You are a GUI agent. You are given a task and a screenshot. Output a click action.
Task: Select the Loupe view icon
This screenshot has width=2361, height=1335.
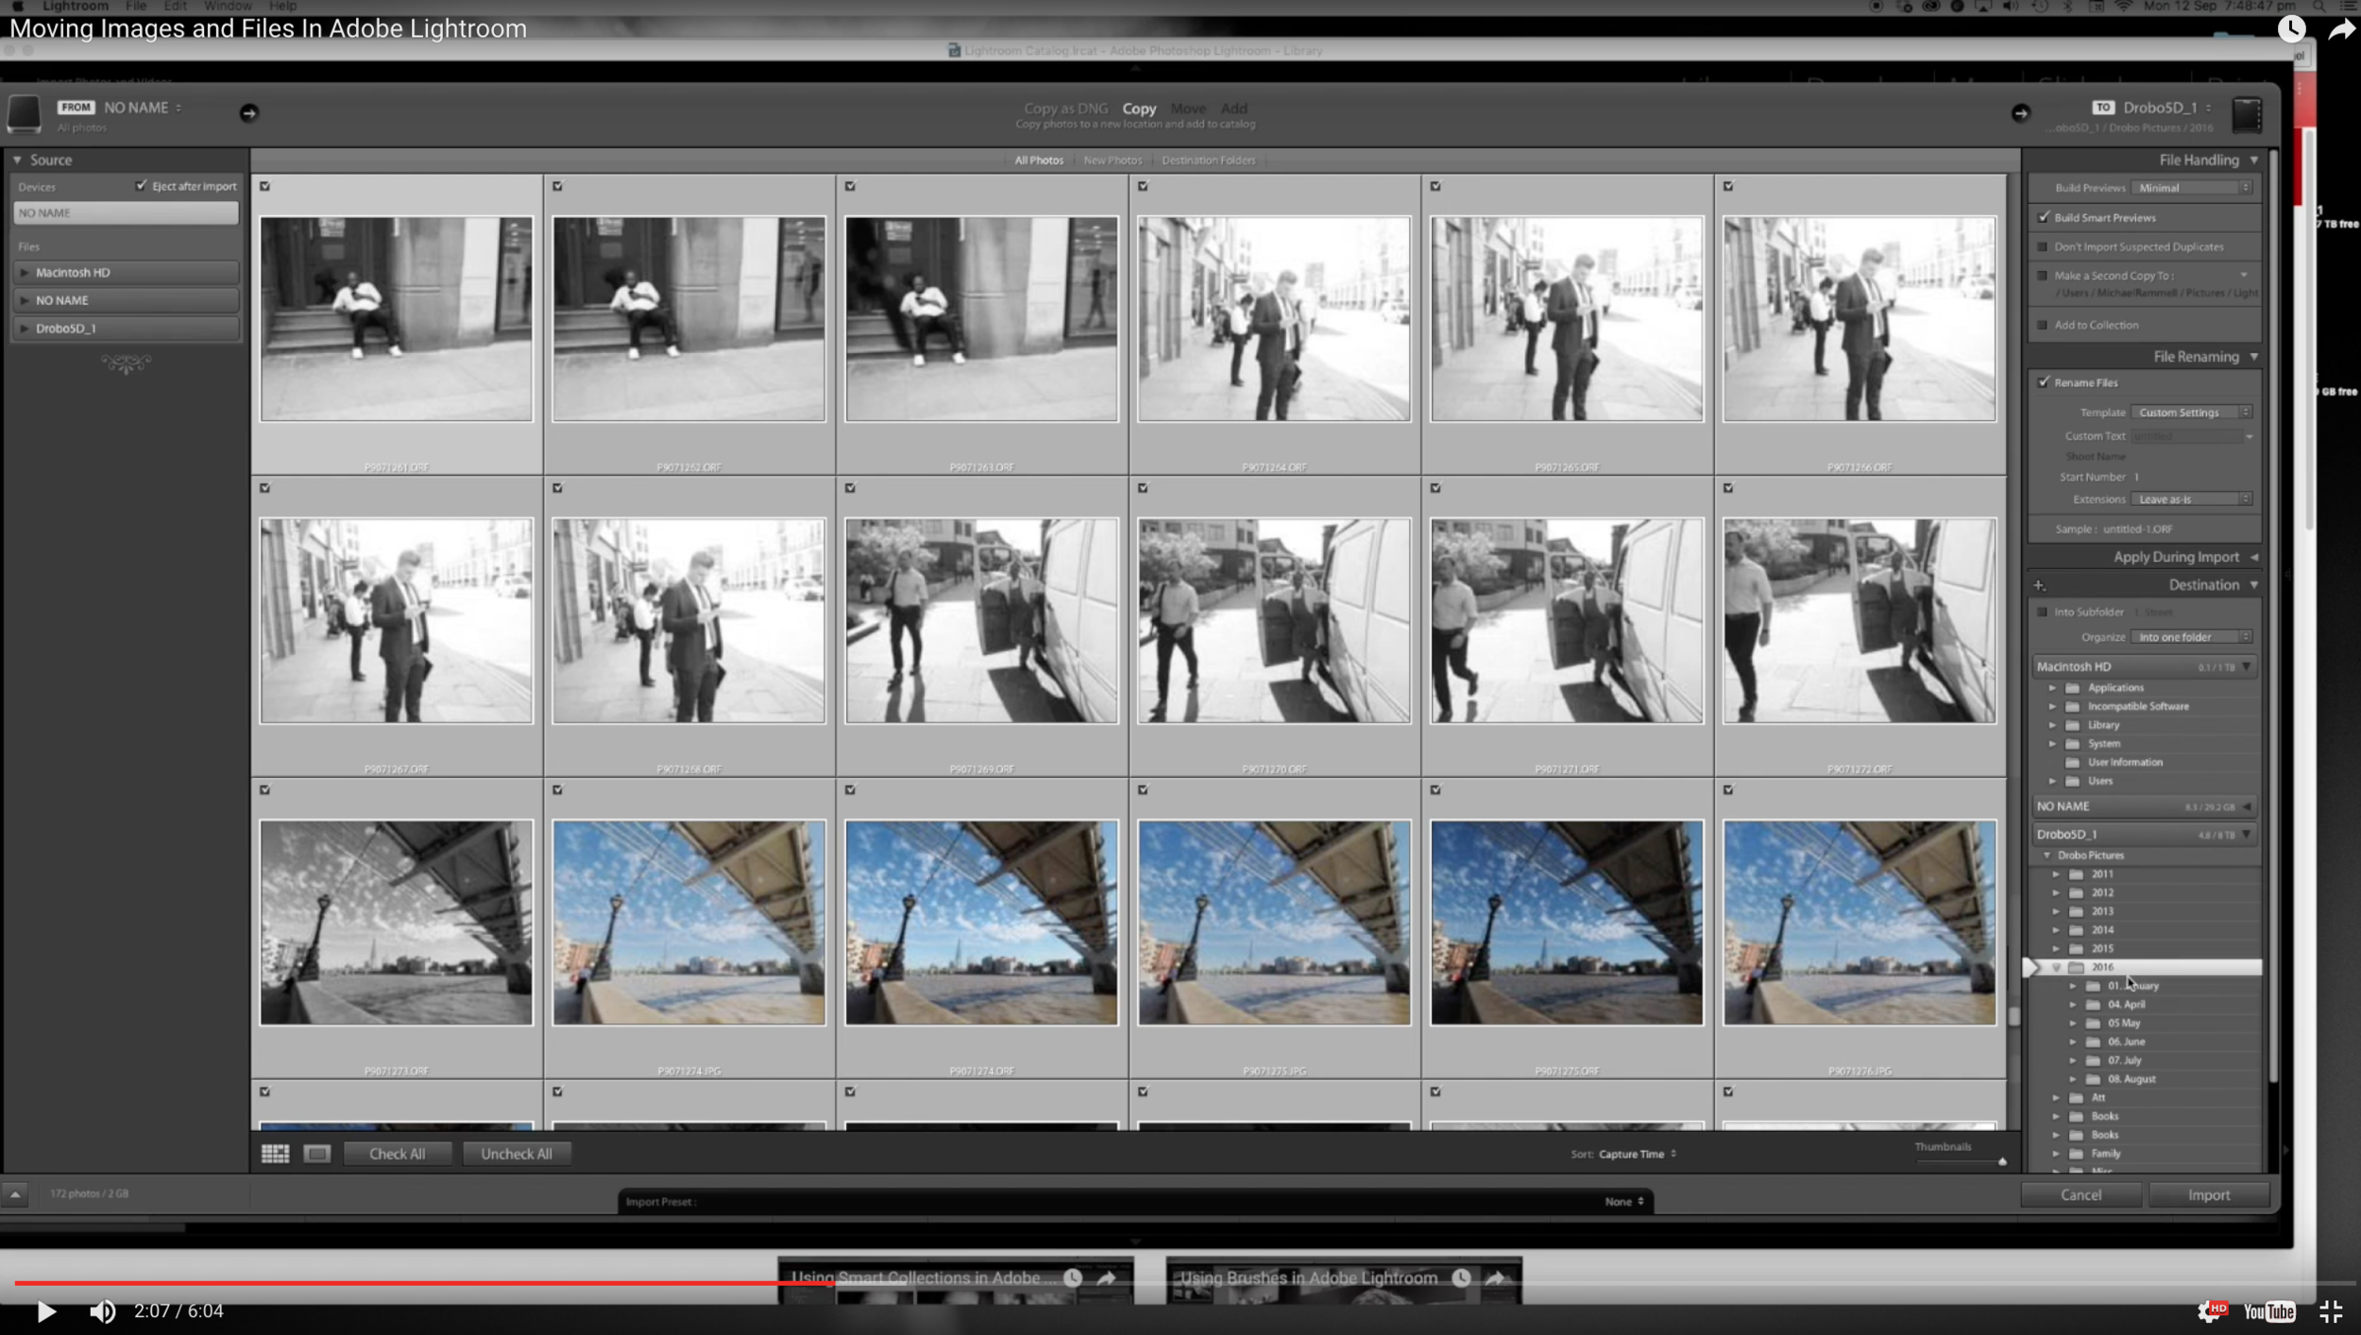pos(318,1153)
